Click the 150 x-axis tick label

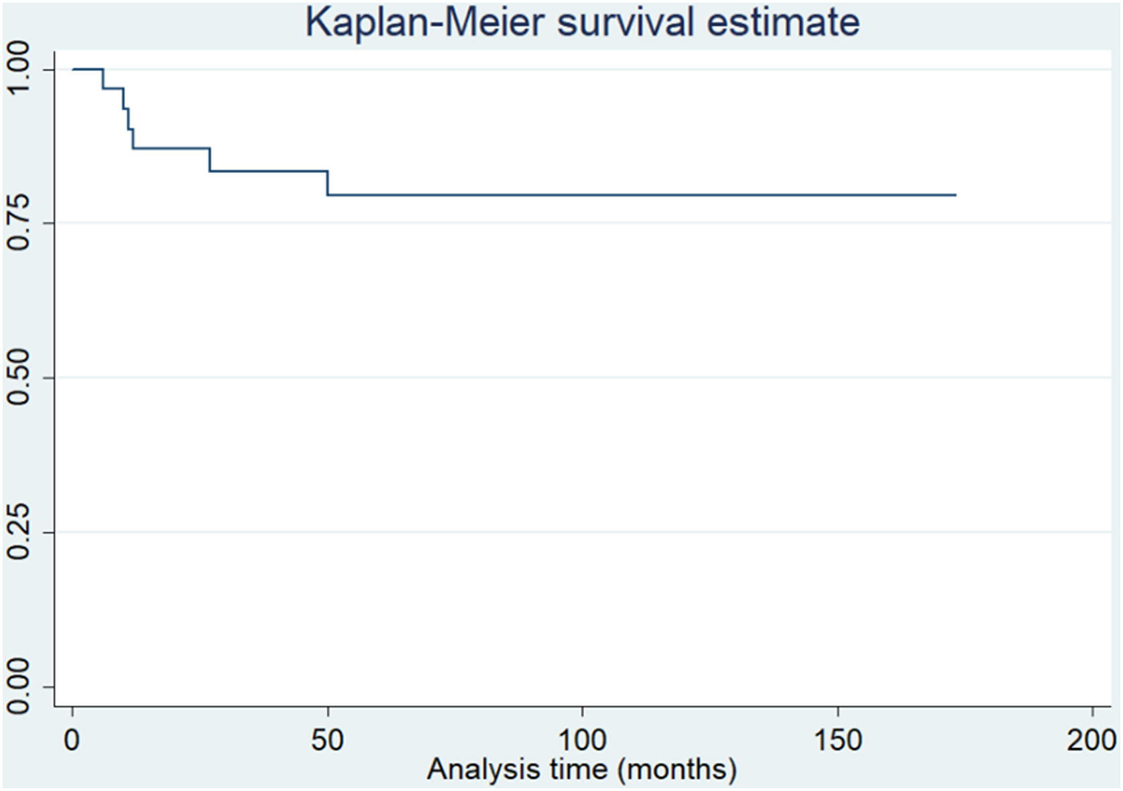tap(837, 740)
